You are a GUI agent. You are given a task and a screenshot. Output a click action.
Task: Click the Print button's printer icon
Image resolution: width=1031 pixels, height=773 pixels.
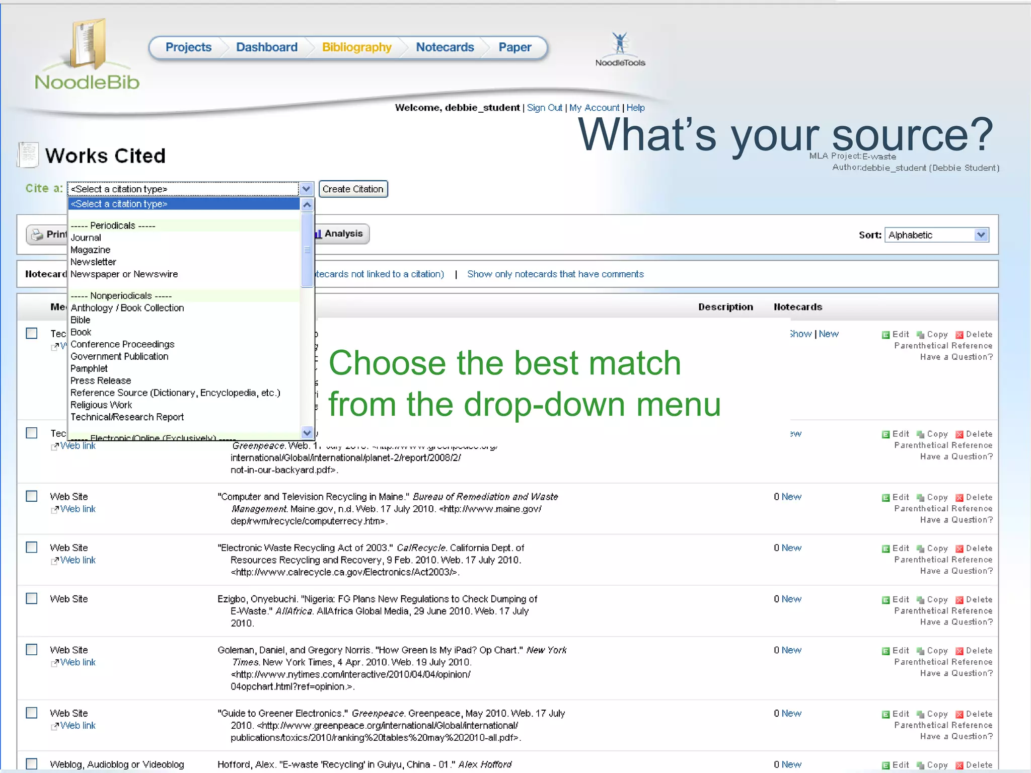pyautogui.click(x=37, y=235)
